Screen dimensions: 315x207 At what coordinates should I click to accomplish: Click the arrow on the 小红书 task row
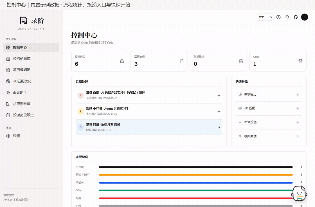(x=219, y=111)
